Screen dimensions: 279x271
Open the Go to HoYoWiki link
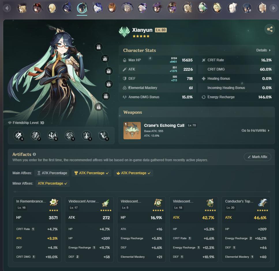pos(255,131)
